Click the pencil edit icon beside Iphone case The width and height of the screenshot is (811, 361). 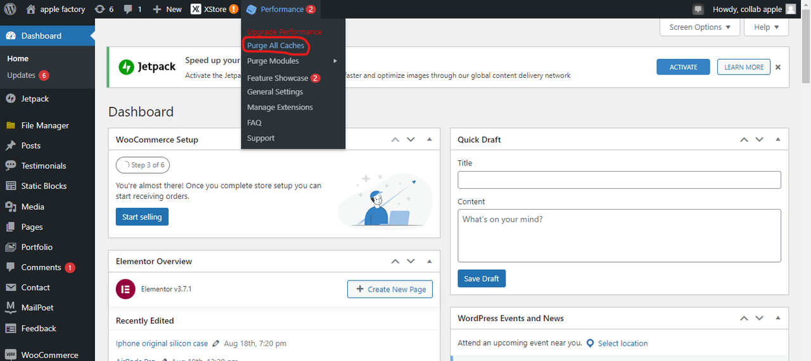[216, 343]
